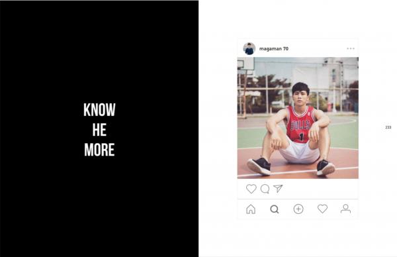Click the red Bulls jersey in the photo
Screen dimensions: 397x257
pos(300,124)
